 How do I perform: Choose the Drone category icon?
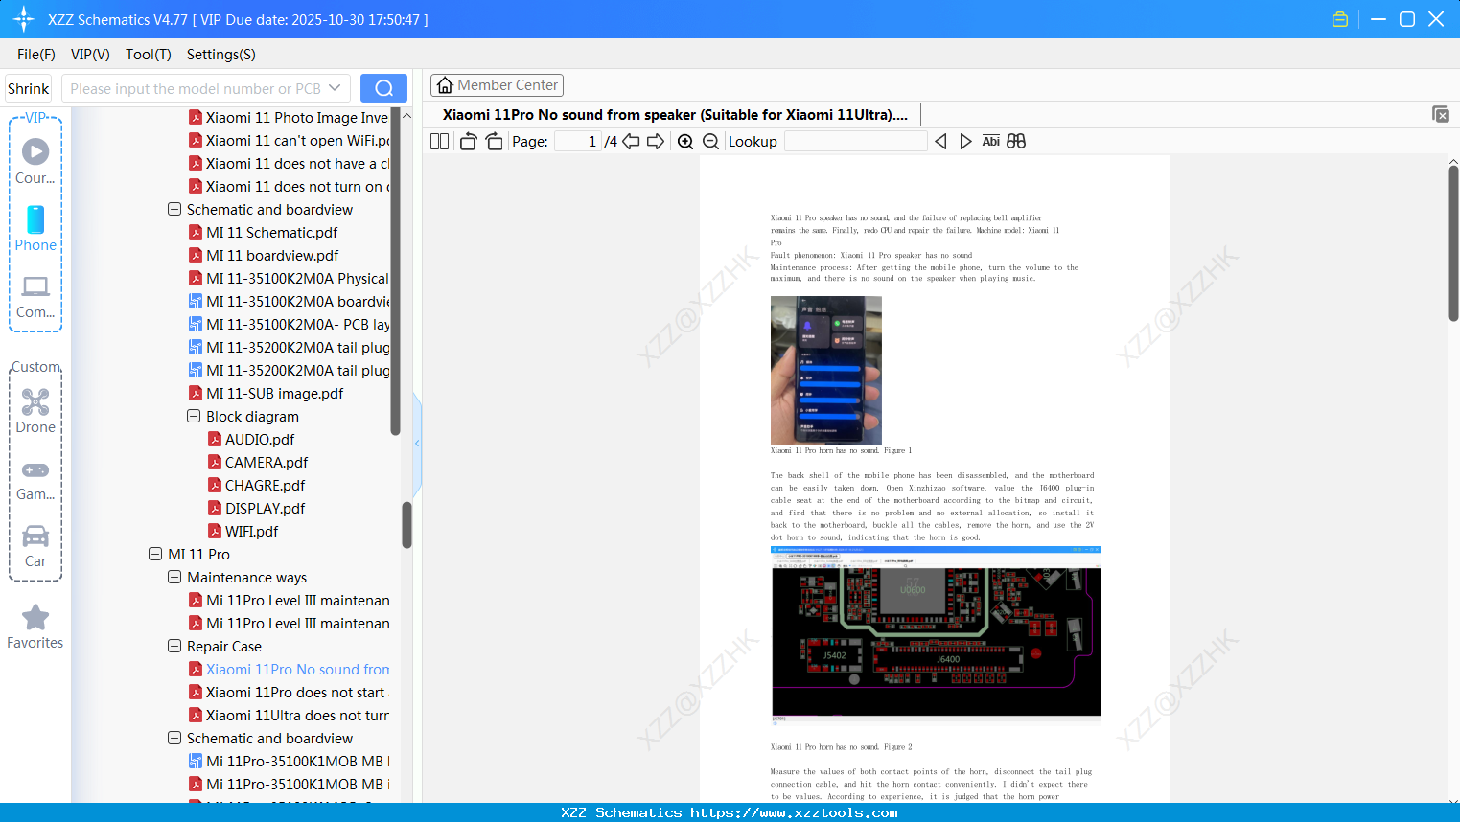coord(35,410)
